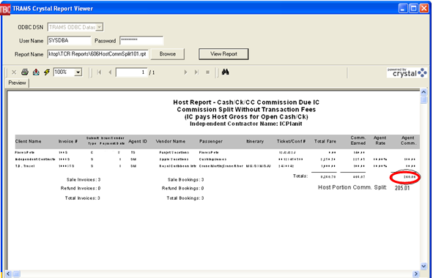Click the Itinerary column header
This screenshot has height=278, width=433.
coord(255,141)
